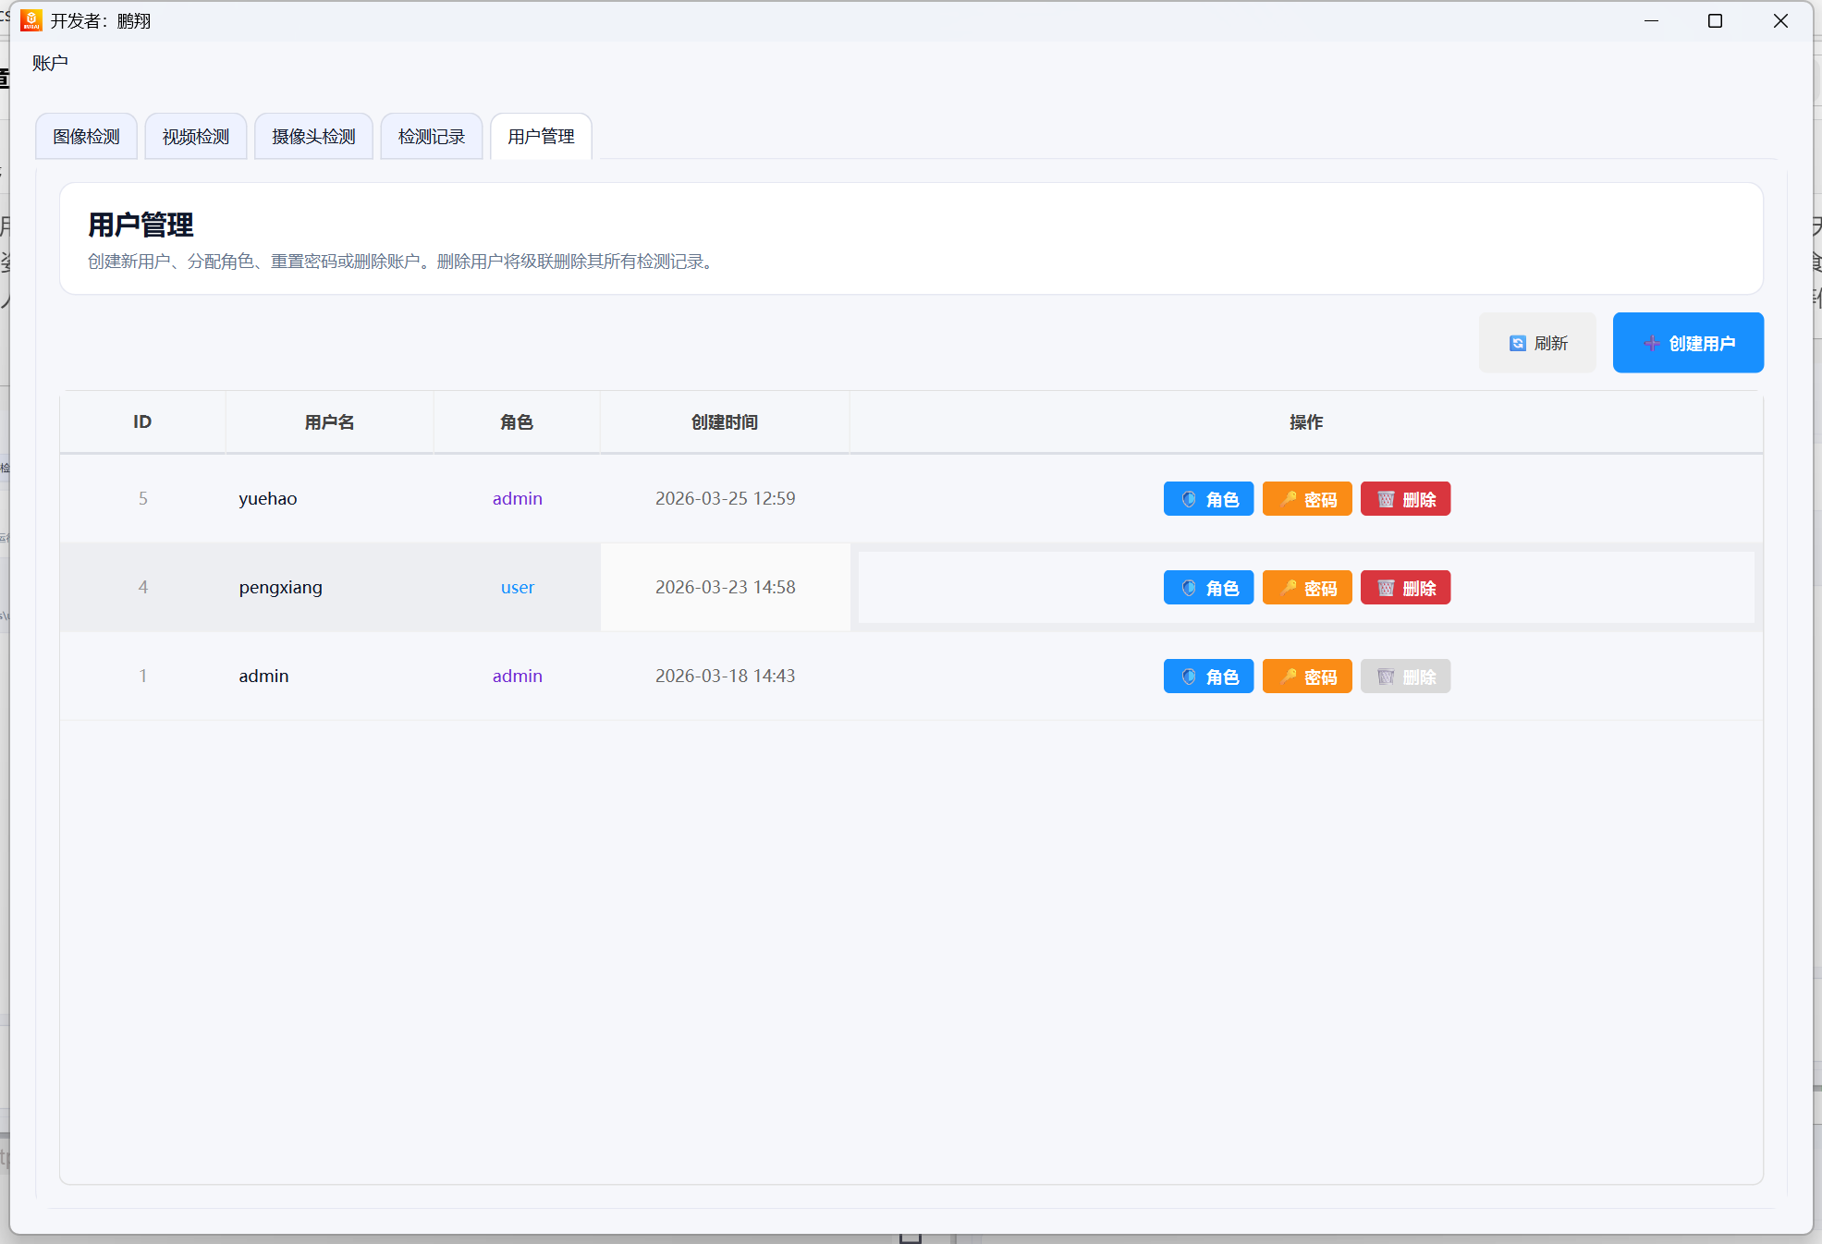The height and width of the screenshot is (1244, 1822).
Task: Go to the 检测记录 tab
Action: pos(431,137)
